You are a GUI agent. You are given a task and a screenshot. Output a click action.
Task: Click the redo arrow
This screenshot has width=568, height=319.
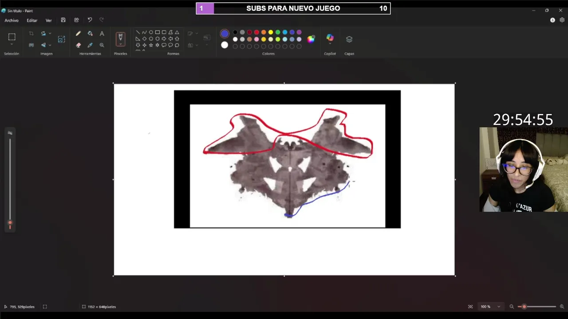pyautogui.click(x=102, y=20)
